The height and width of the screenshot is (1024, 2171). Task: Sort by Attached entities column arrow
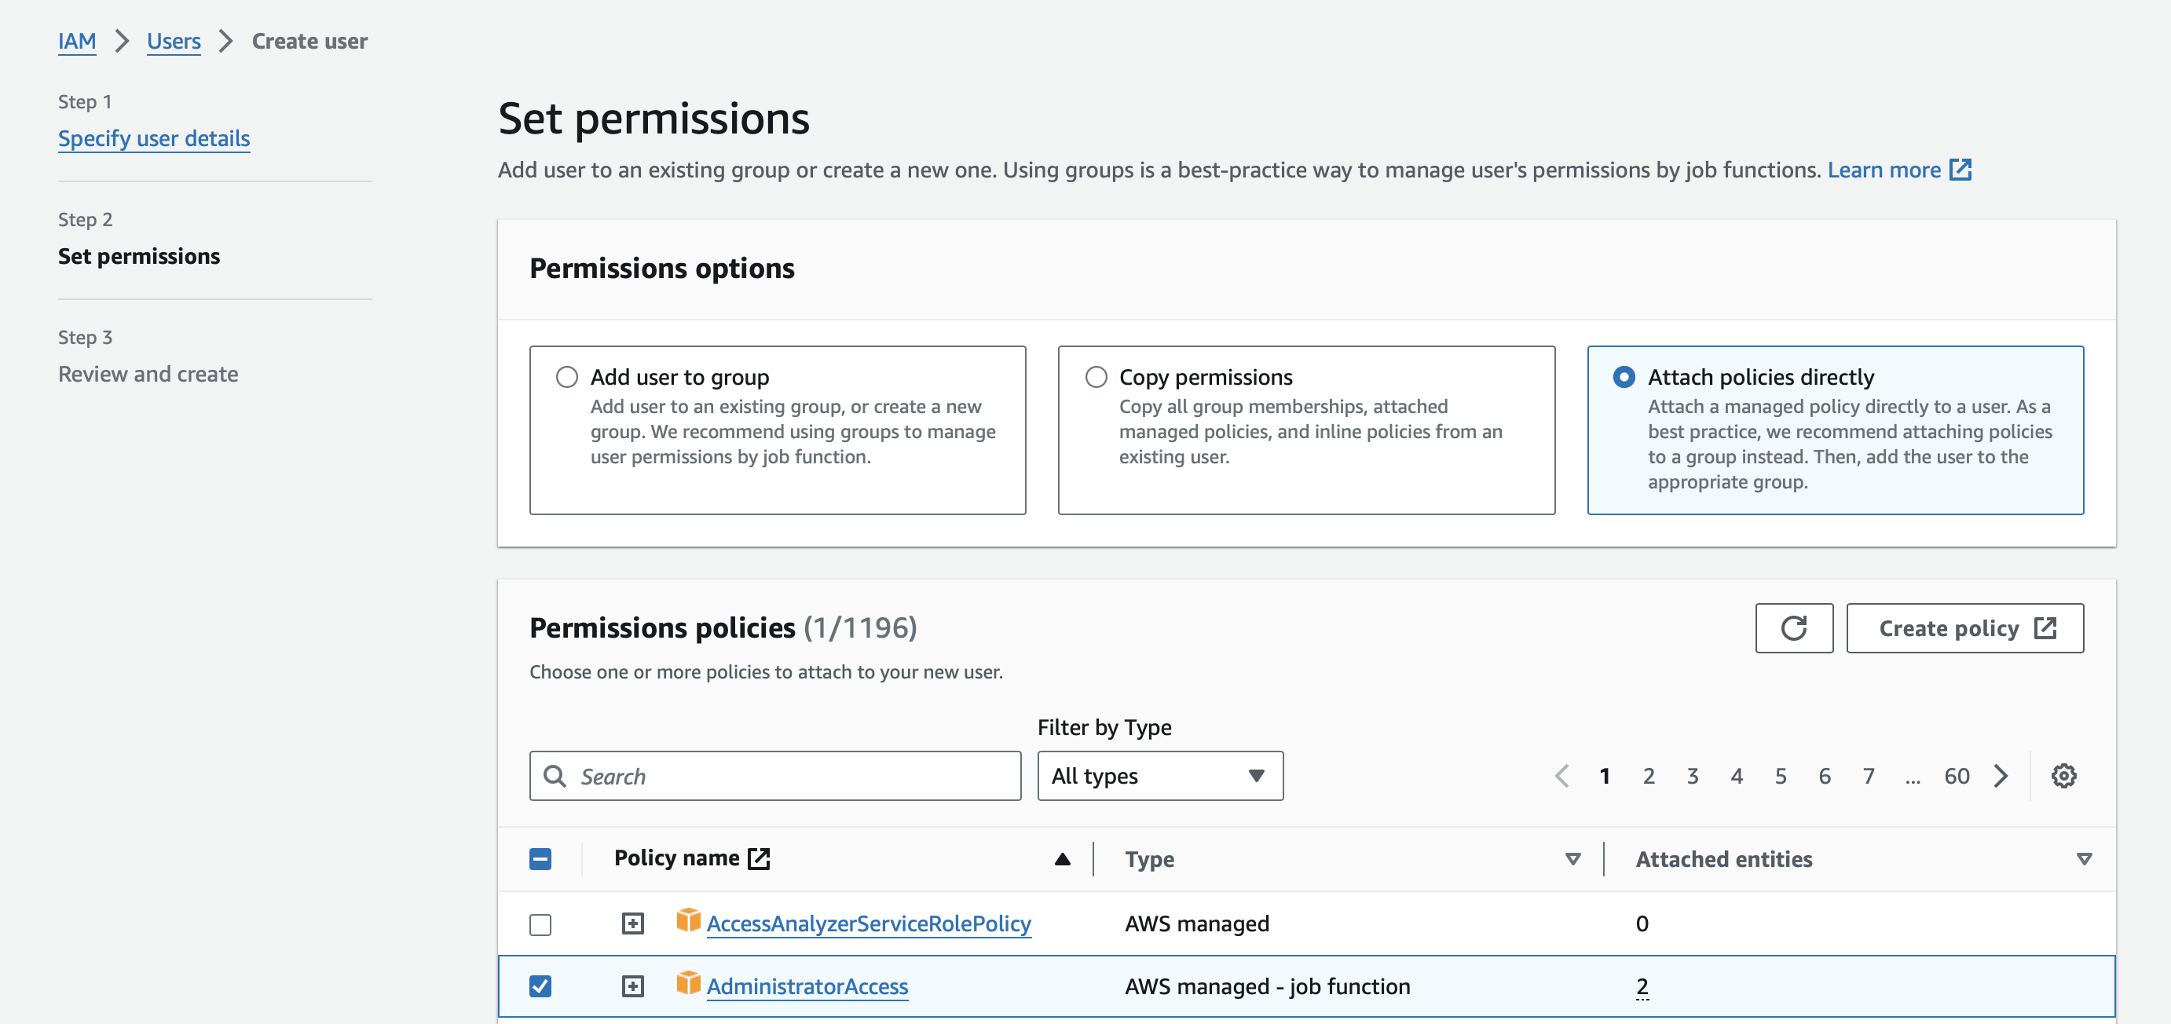[x=2083, y=859]
